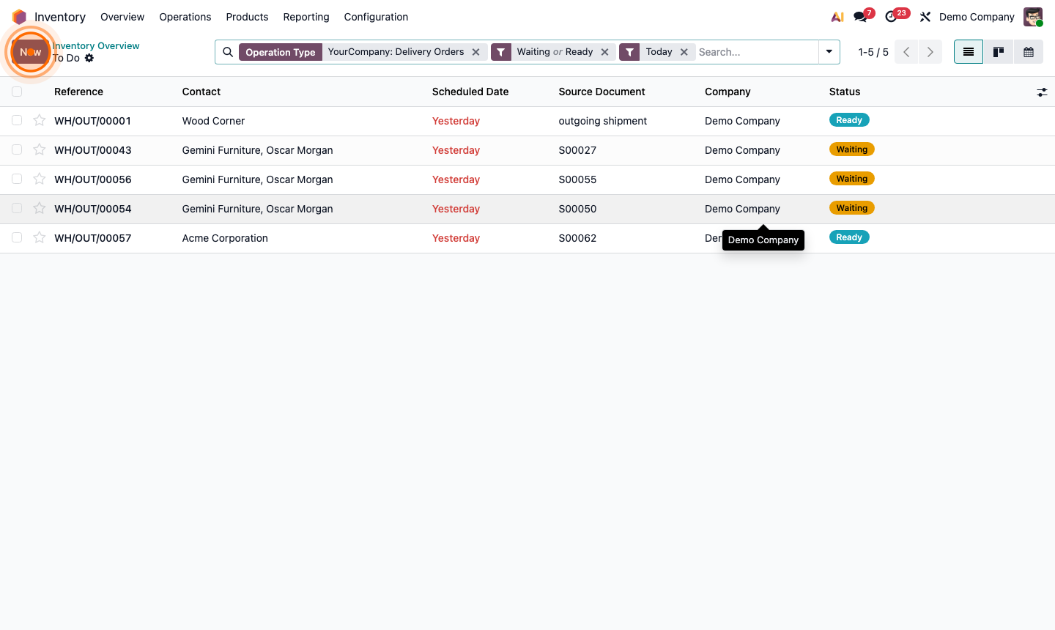Go back via Inventory Overview breadcrumb
The width and height of the screenshot is (1055, 630).
96,45
